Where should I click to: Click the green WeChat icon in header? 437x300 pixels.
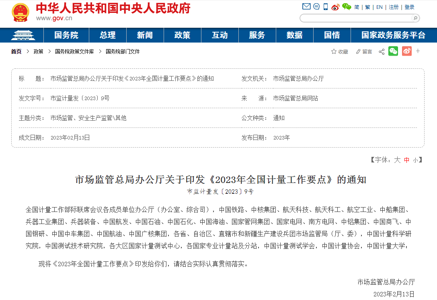pos(347,7)
